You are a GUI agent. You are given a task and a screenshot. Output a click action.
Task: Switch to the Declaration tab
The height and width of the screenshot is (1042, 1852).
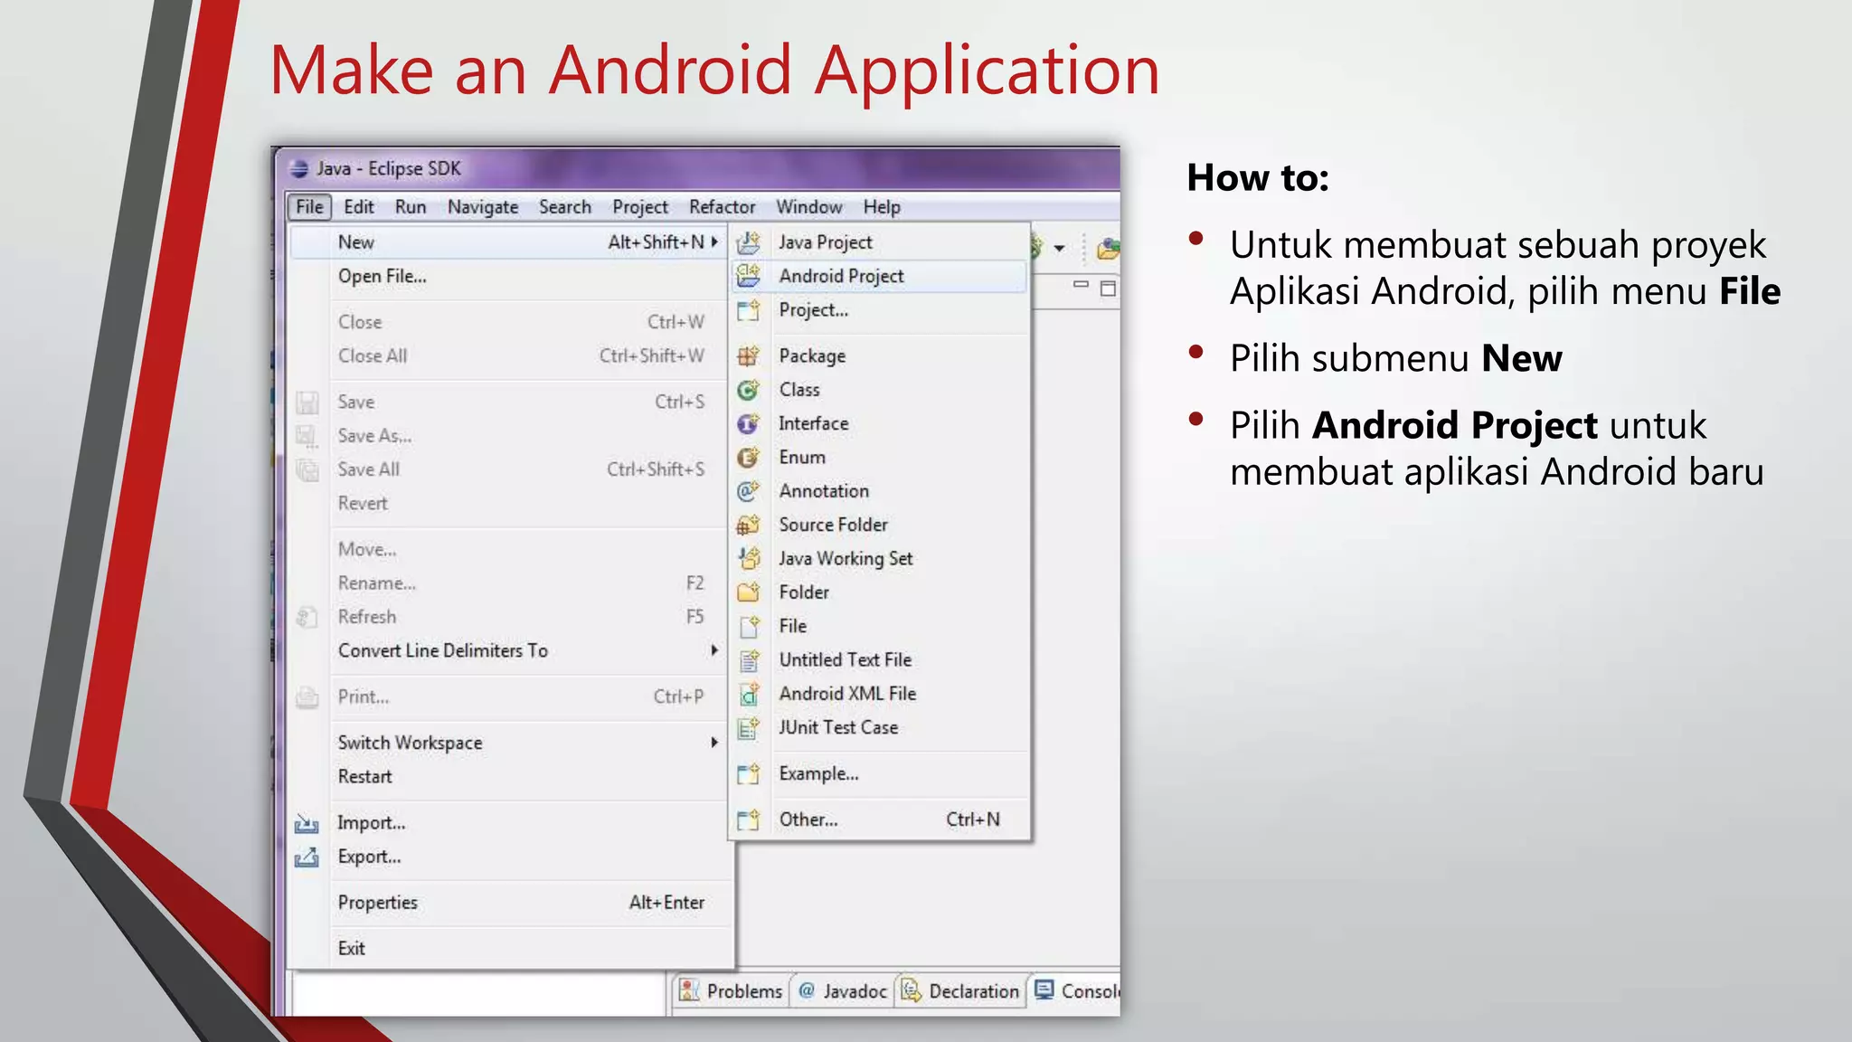pos(962,991)
